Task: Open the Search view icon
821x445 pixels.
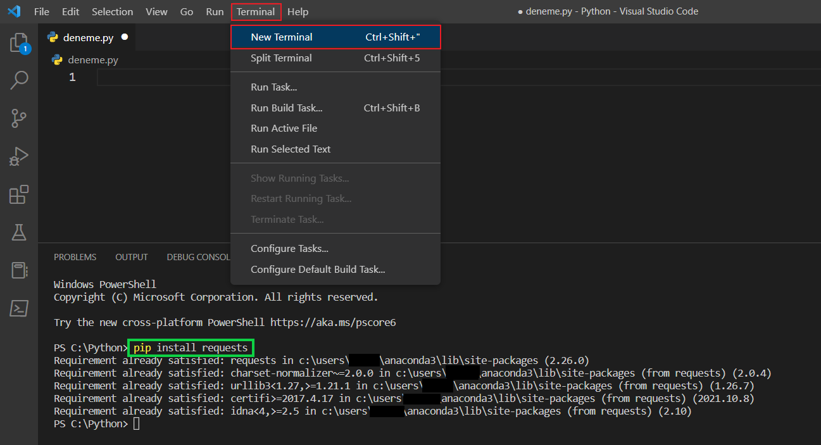Action: 19,80
